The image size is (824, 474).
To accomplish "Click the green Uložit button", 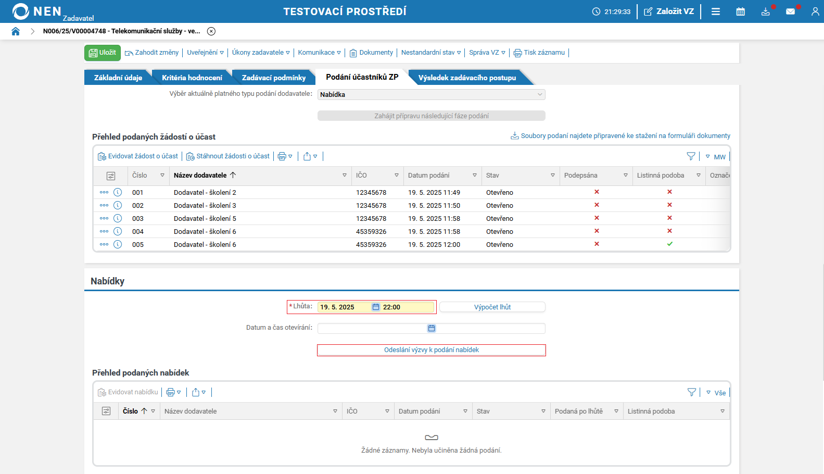I will tap(103, 53).
